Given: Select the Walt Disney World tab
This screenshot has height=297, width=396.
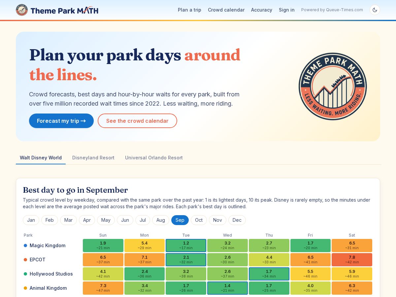Looking at the screenshot, I should [41, 158].
